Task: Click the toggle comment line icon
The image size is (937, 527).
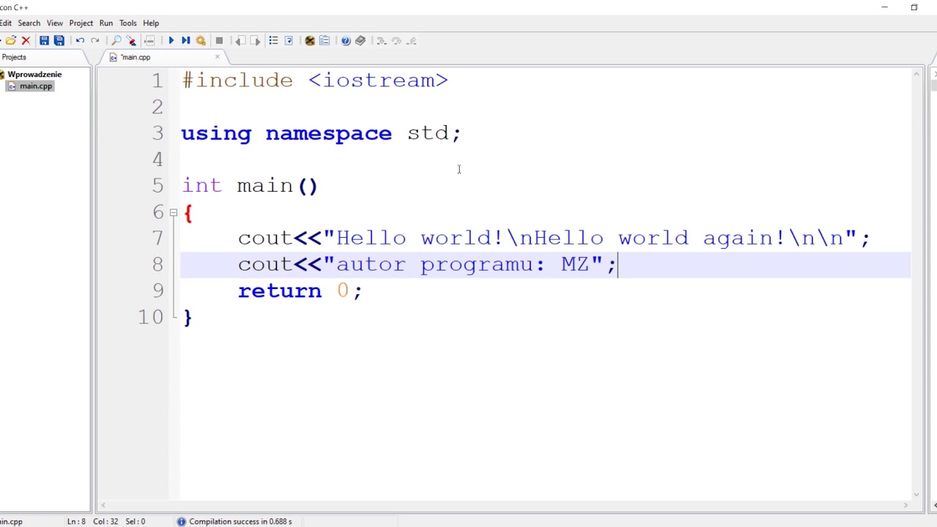Action: 149,41
